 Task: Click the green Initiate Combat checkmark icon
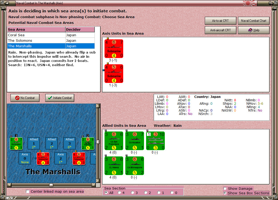(x=50, y=98)
